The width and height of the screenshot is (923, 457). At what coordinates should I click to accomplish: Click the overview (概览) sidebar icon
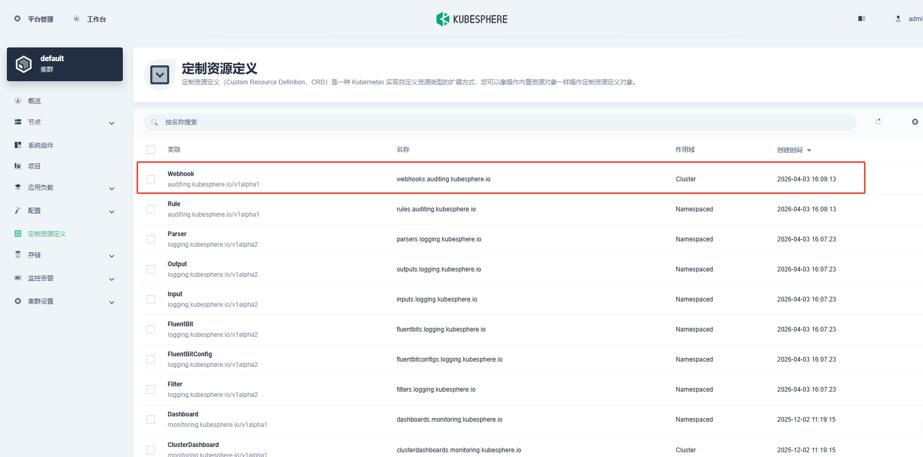[18, 101]
